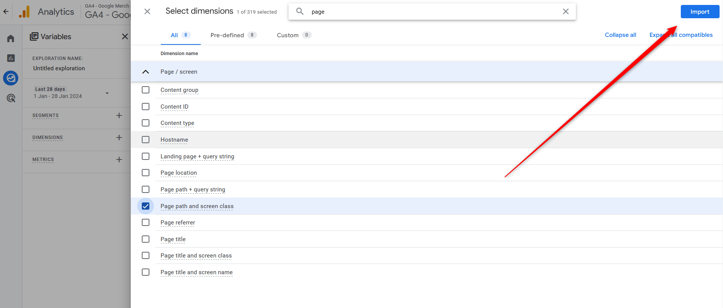Click Landing page + query string name
Viewport: 723px width, 308px height.
click(197, 156)
